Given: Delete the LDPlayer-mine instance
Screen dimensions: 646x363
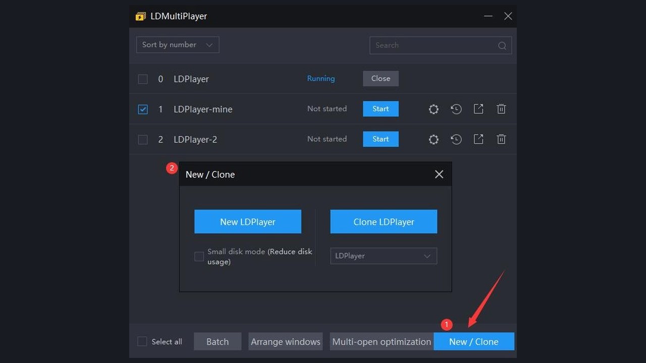Looking at the screenshot, I should (501, 109).
